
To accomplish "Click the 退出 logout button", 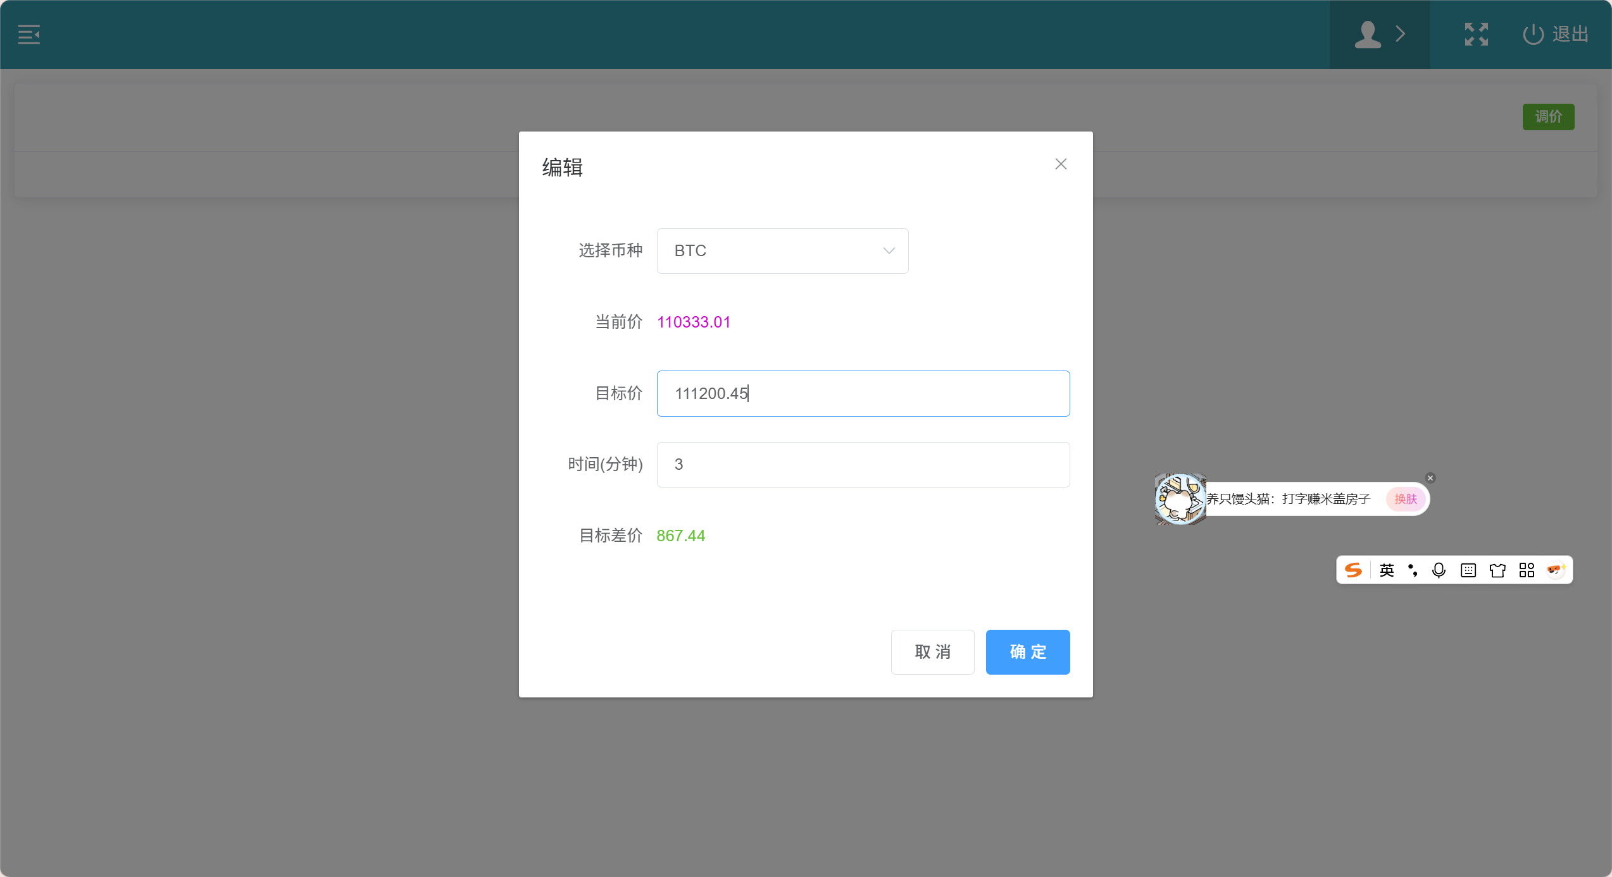I will [x=1556, y=35].
